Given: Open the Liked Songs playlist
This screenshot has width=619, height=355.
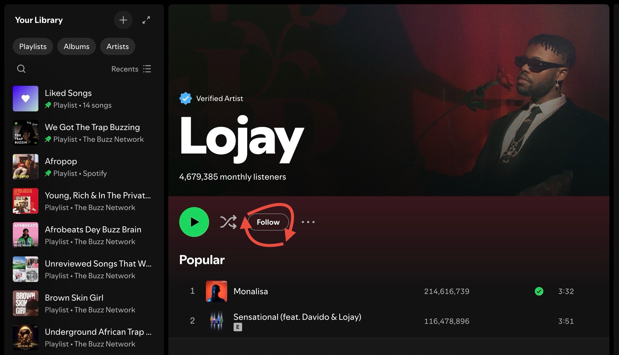Looking at the screenshot, I should click(x=84, y=99).
